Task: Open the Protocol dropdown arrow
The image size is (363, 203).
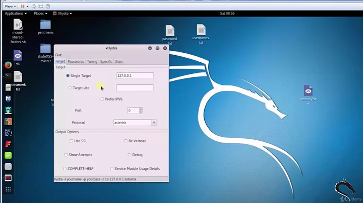Action: click(x=154, y=123)
